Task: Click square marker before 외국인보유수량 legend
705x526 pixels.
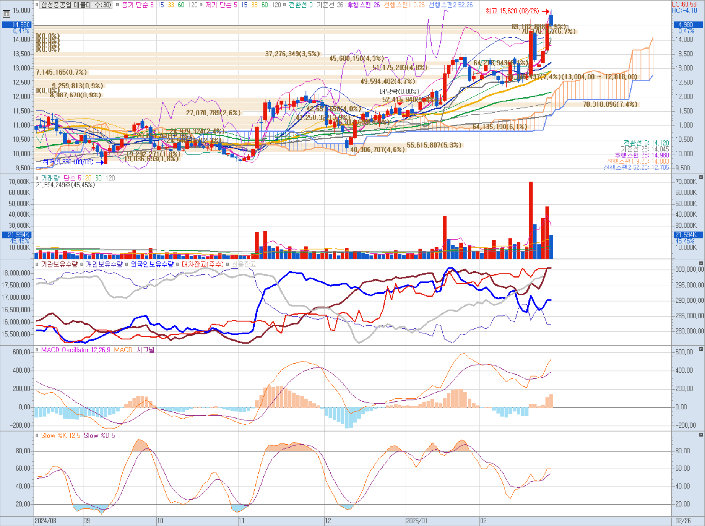Action: click(x=127, y=264)
